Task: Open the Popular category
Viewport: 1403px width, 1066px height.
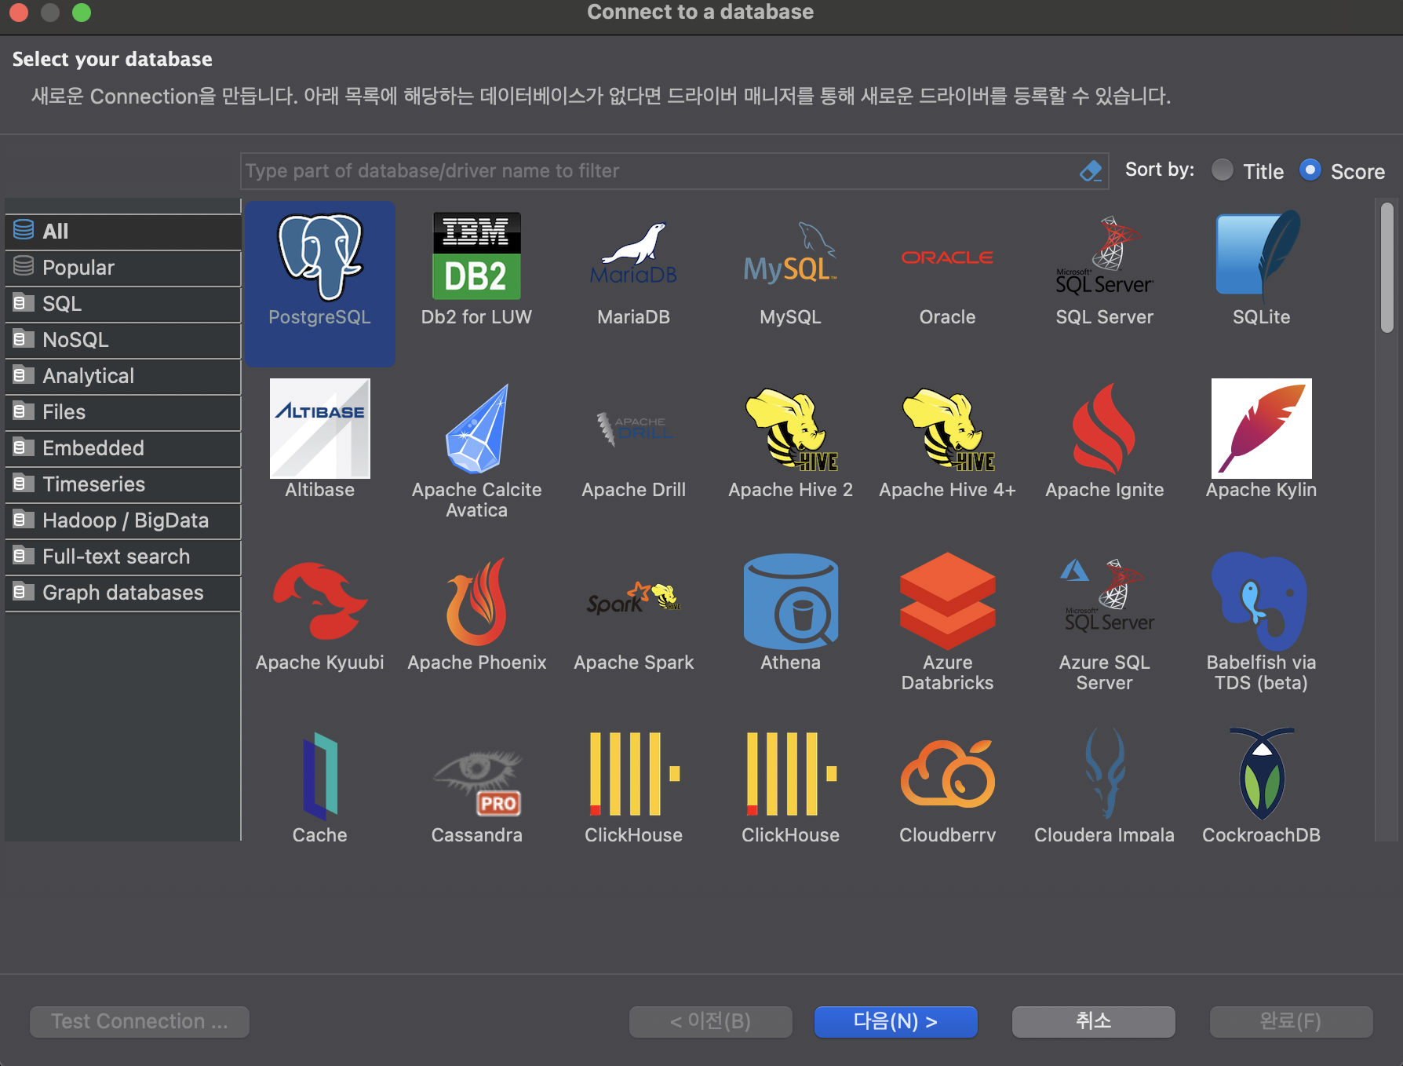Action: tap(123, 268)
